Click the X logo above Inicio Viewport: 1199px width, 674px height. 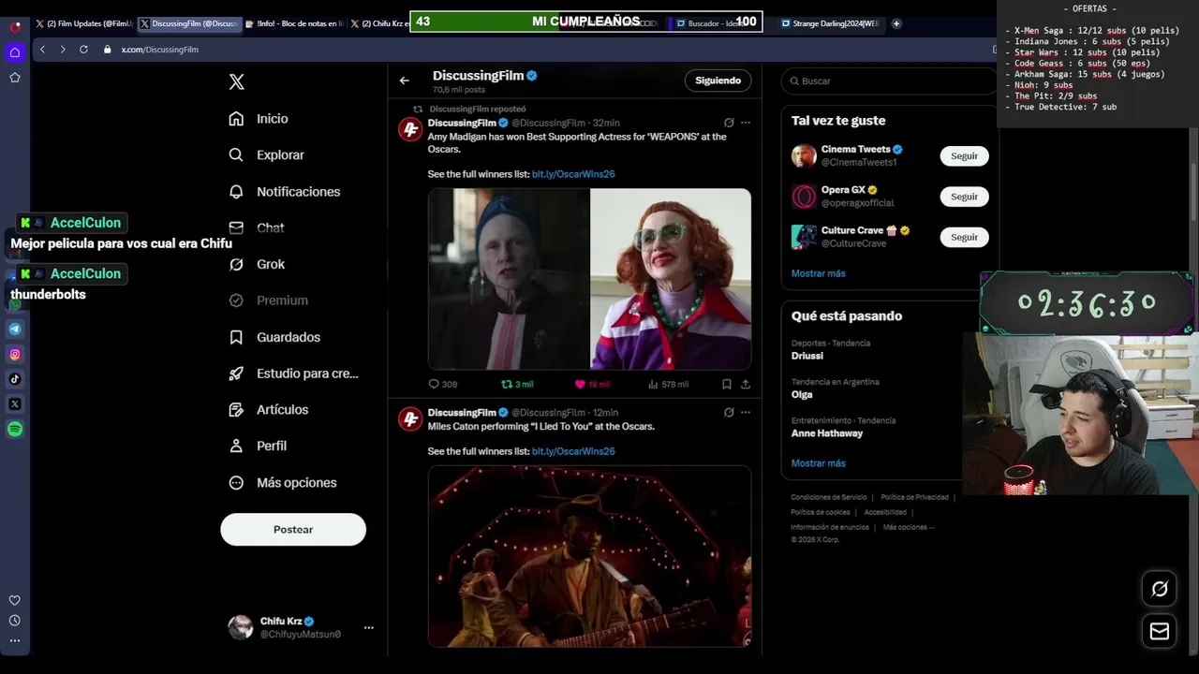point(237,82)
